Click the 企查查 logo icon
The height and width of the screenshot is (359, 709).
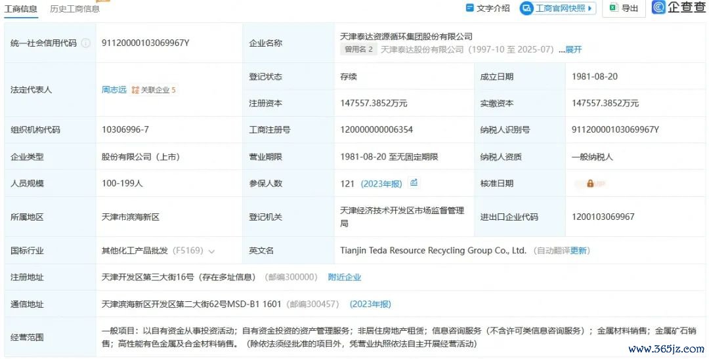point(658,7)
